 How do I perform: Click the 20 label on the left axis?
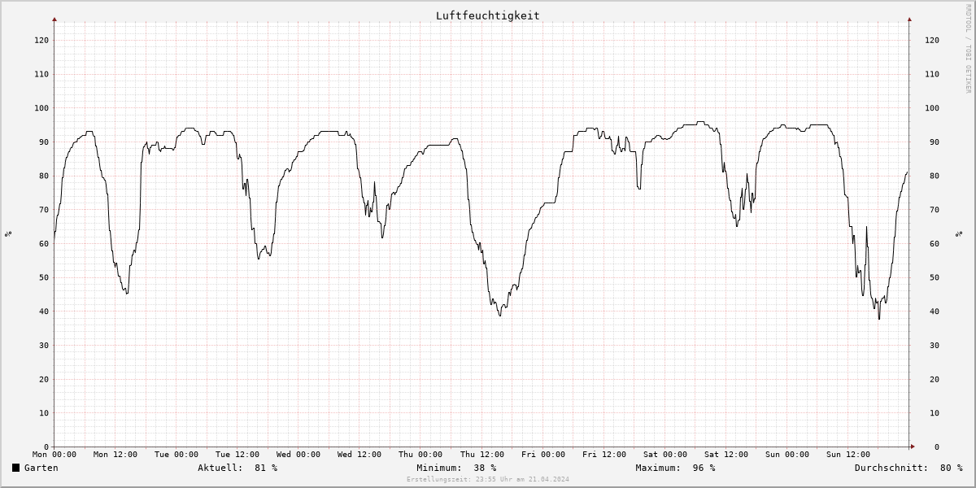pos(44,379)
